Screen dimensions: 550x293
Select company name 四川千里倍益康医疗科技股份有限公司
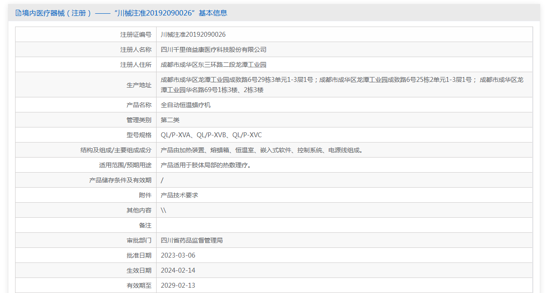pyautogui.click(x=213, y=50)
